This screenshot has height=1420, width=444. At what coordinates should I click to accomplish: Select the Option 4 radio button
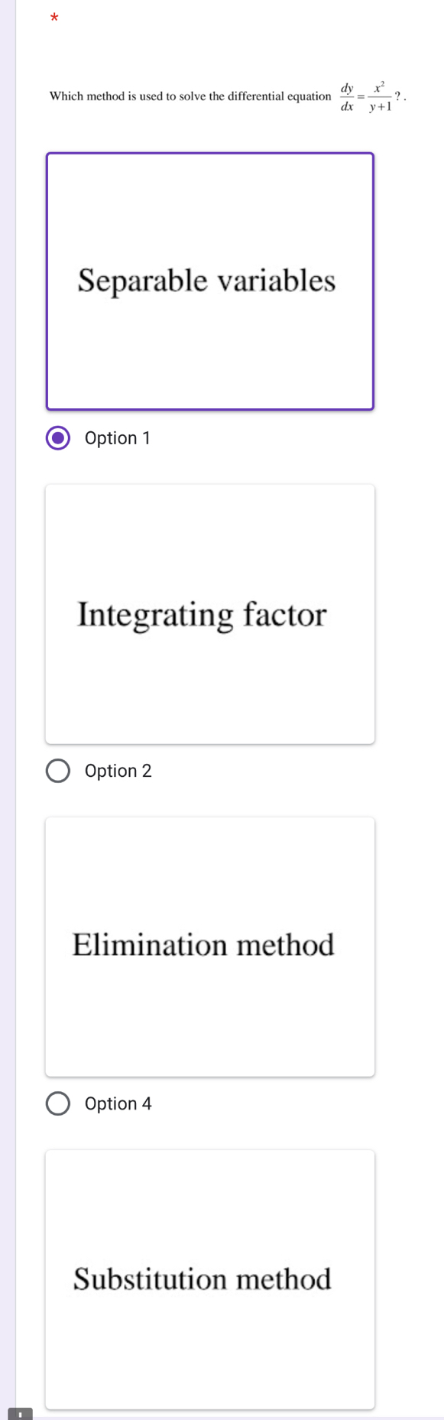coord(57,1103)
